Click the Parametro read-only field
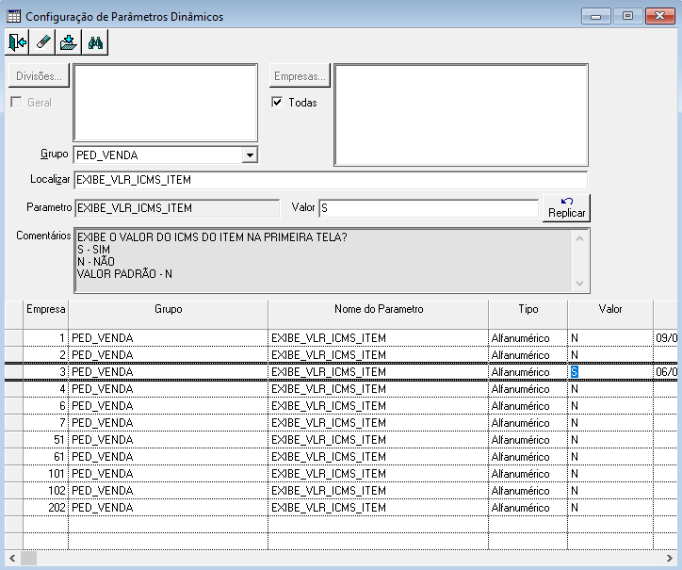This screenshot has width=682, height=570. click(177, 208)
